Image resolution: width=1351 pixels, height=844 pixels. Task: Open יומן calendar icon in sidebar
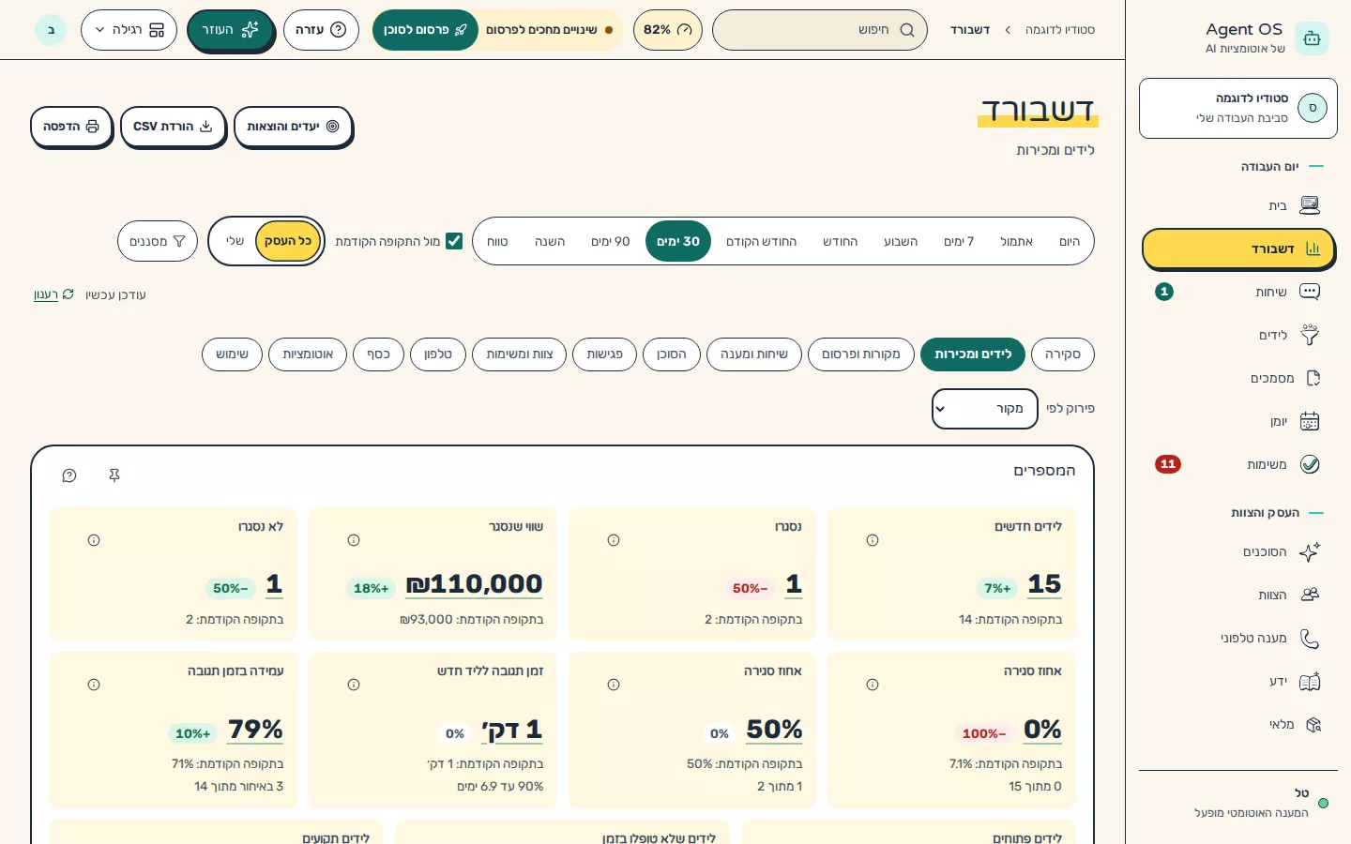tap(1310, 421)
